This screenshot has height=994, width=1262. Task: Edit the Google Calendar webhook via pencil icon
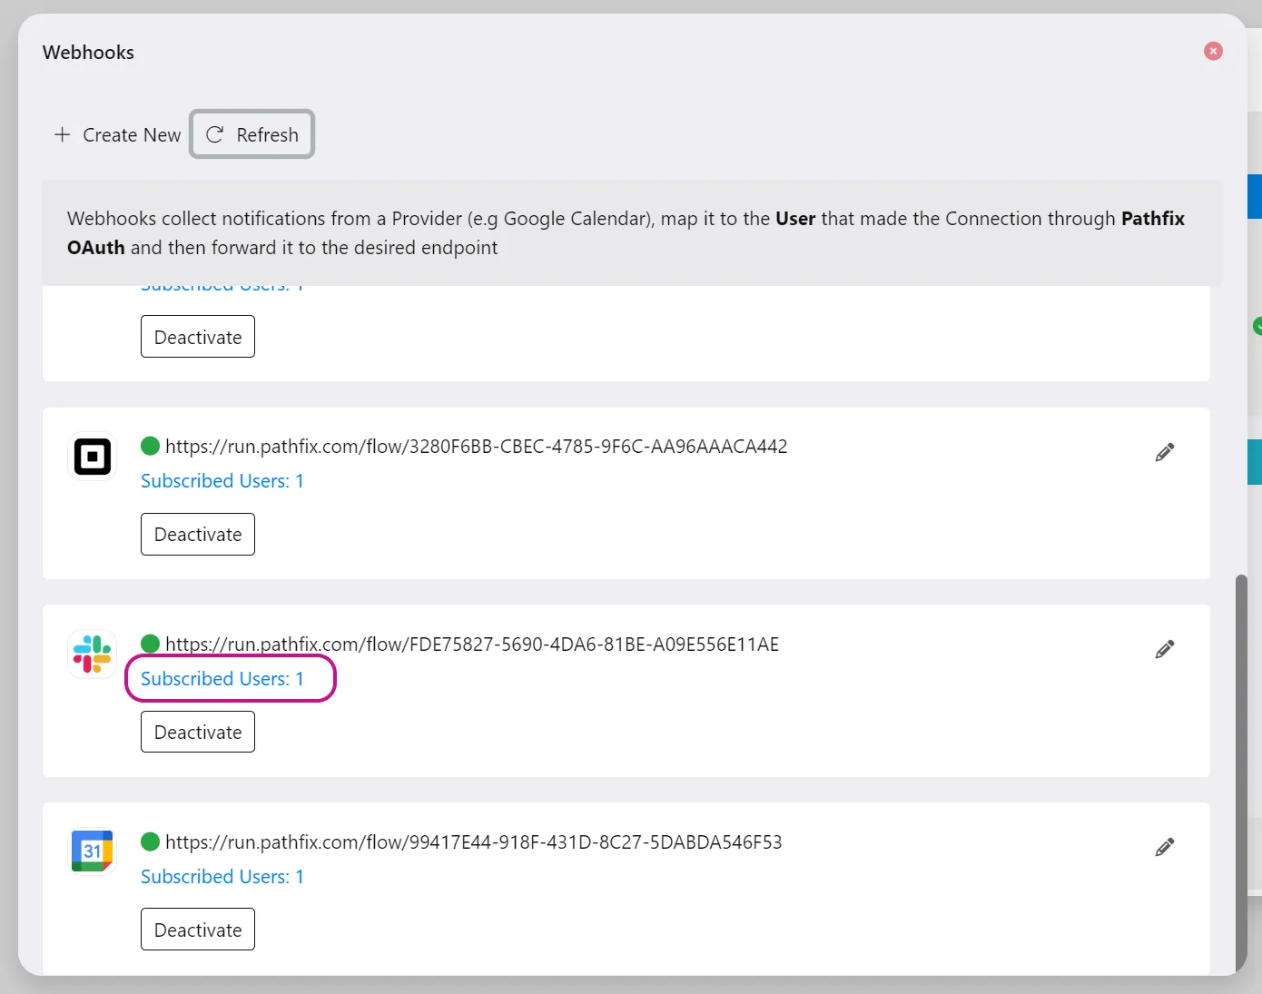(x=1165, y=847)
